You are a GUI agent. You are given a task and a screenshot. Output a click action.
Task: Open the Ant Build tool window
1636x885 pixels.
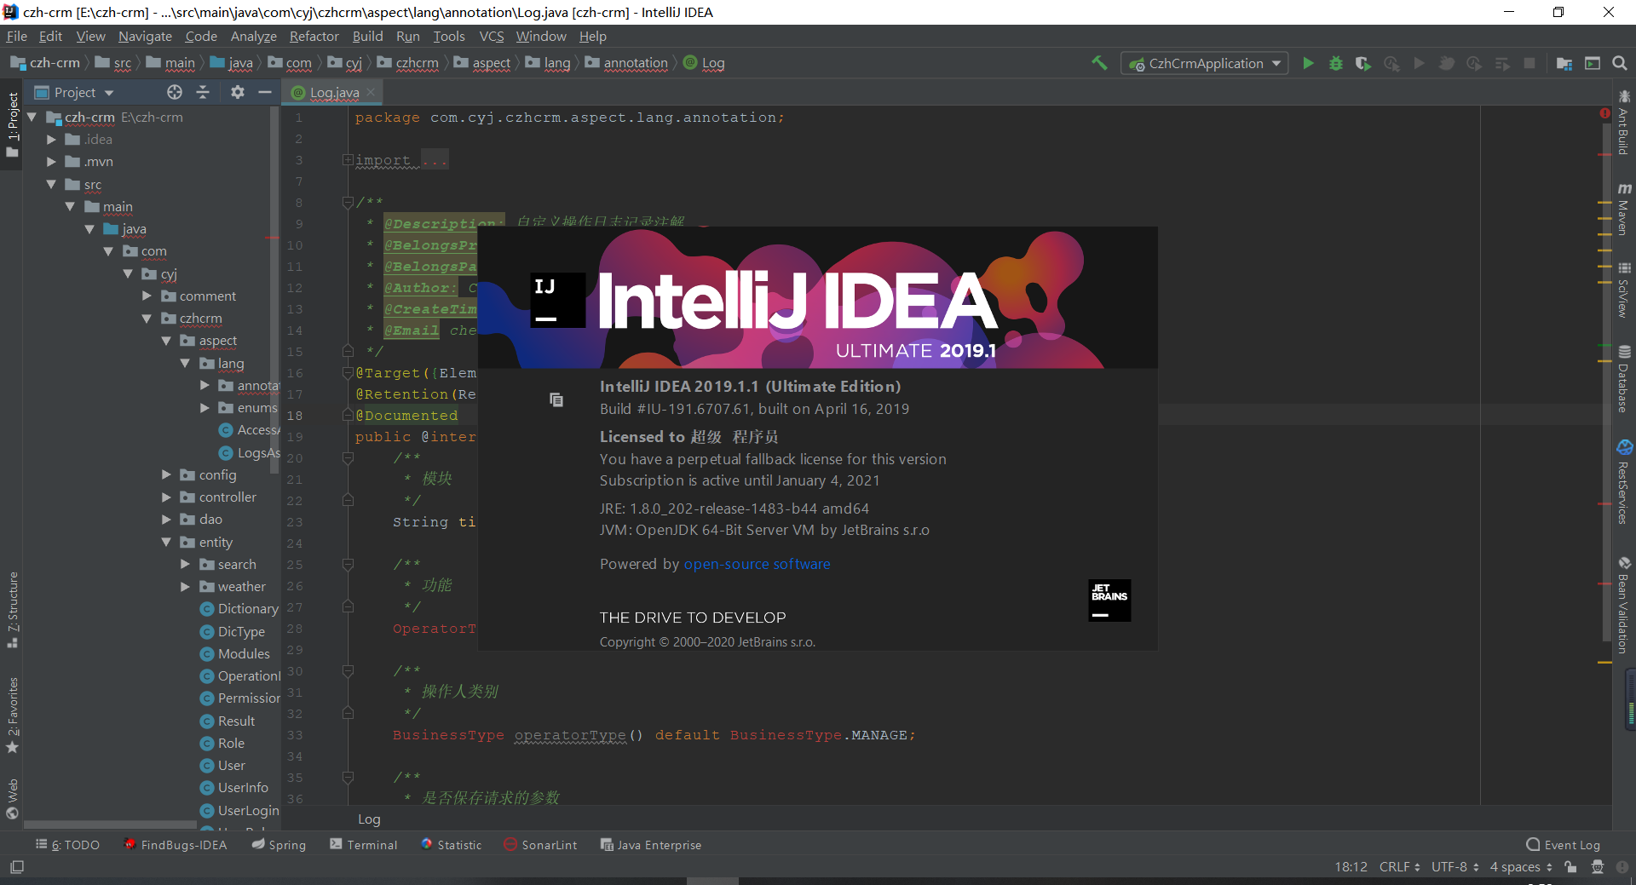(1624, 122)
